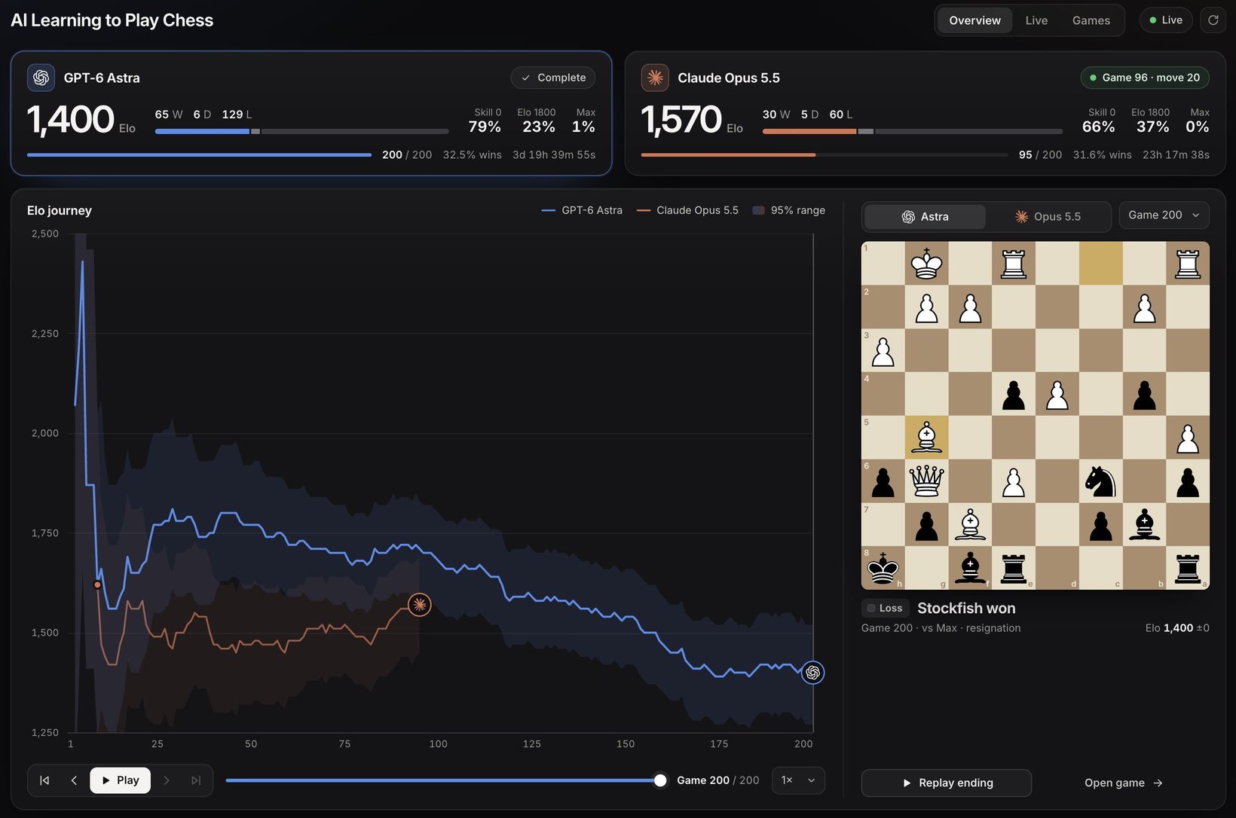Click the white king on rank 1

pos(926,264)
